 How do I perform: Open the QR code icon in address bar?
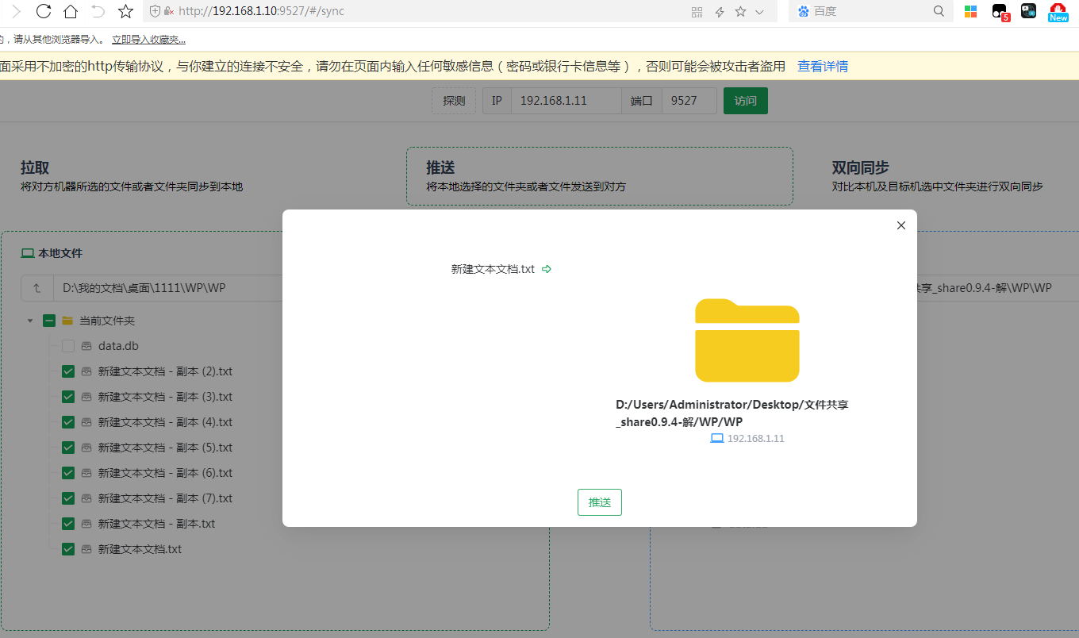[x=697, y=12]
